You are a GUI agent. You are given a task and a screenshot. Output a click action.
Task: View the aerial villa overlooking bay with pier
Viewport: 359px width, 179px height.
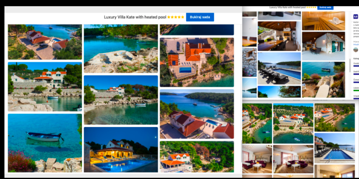[x=197, y=114]
